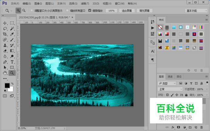Select the History Brush tool

click(12, 45)
